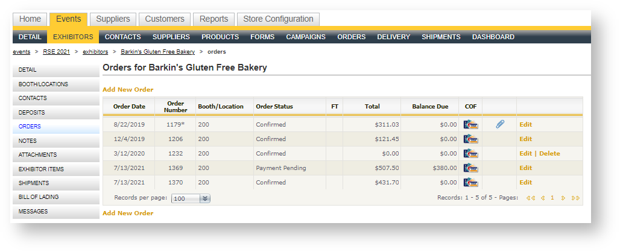Open DASHBOARD from the submenu bar
620x252 pixels.
tap(493, 37)
